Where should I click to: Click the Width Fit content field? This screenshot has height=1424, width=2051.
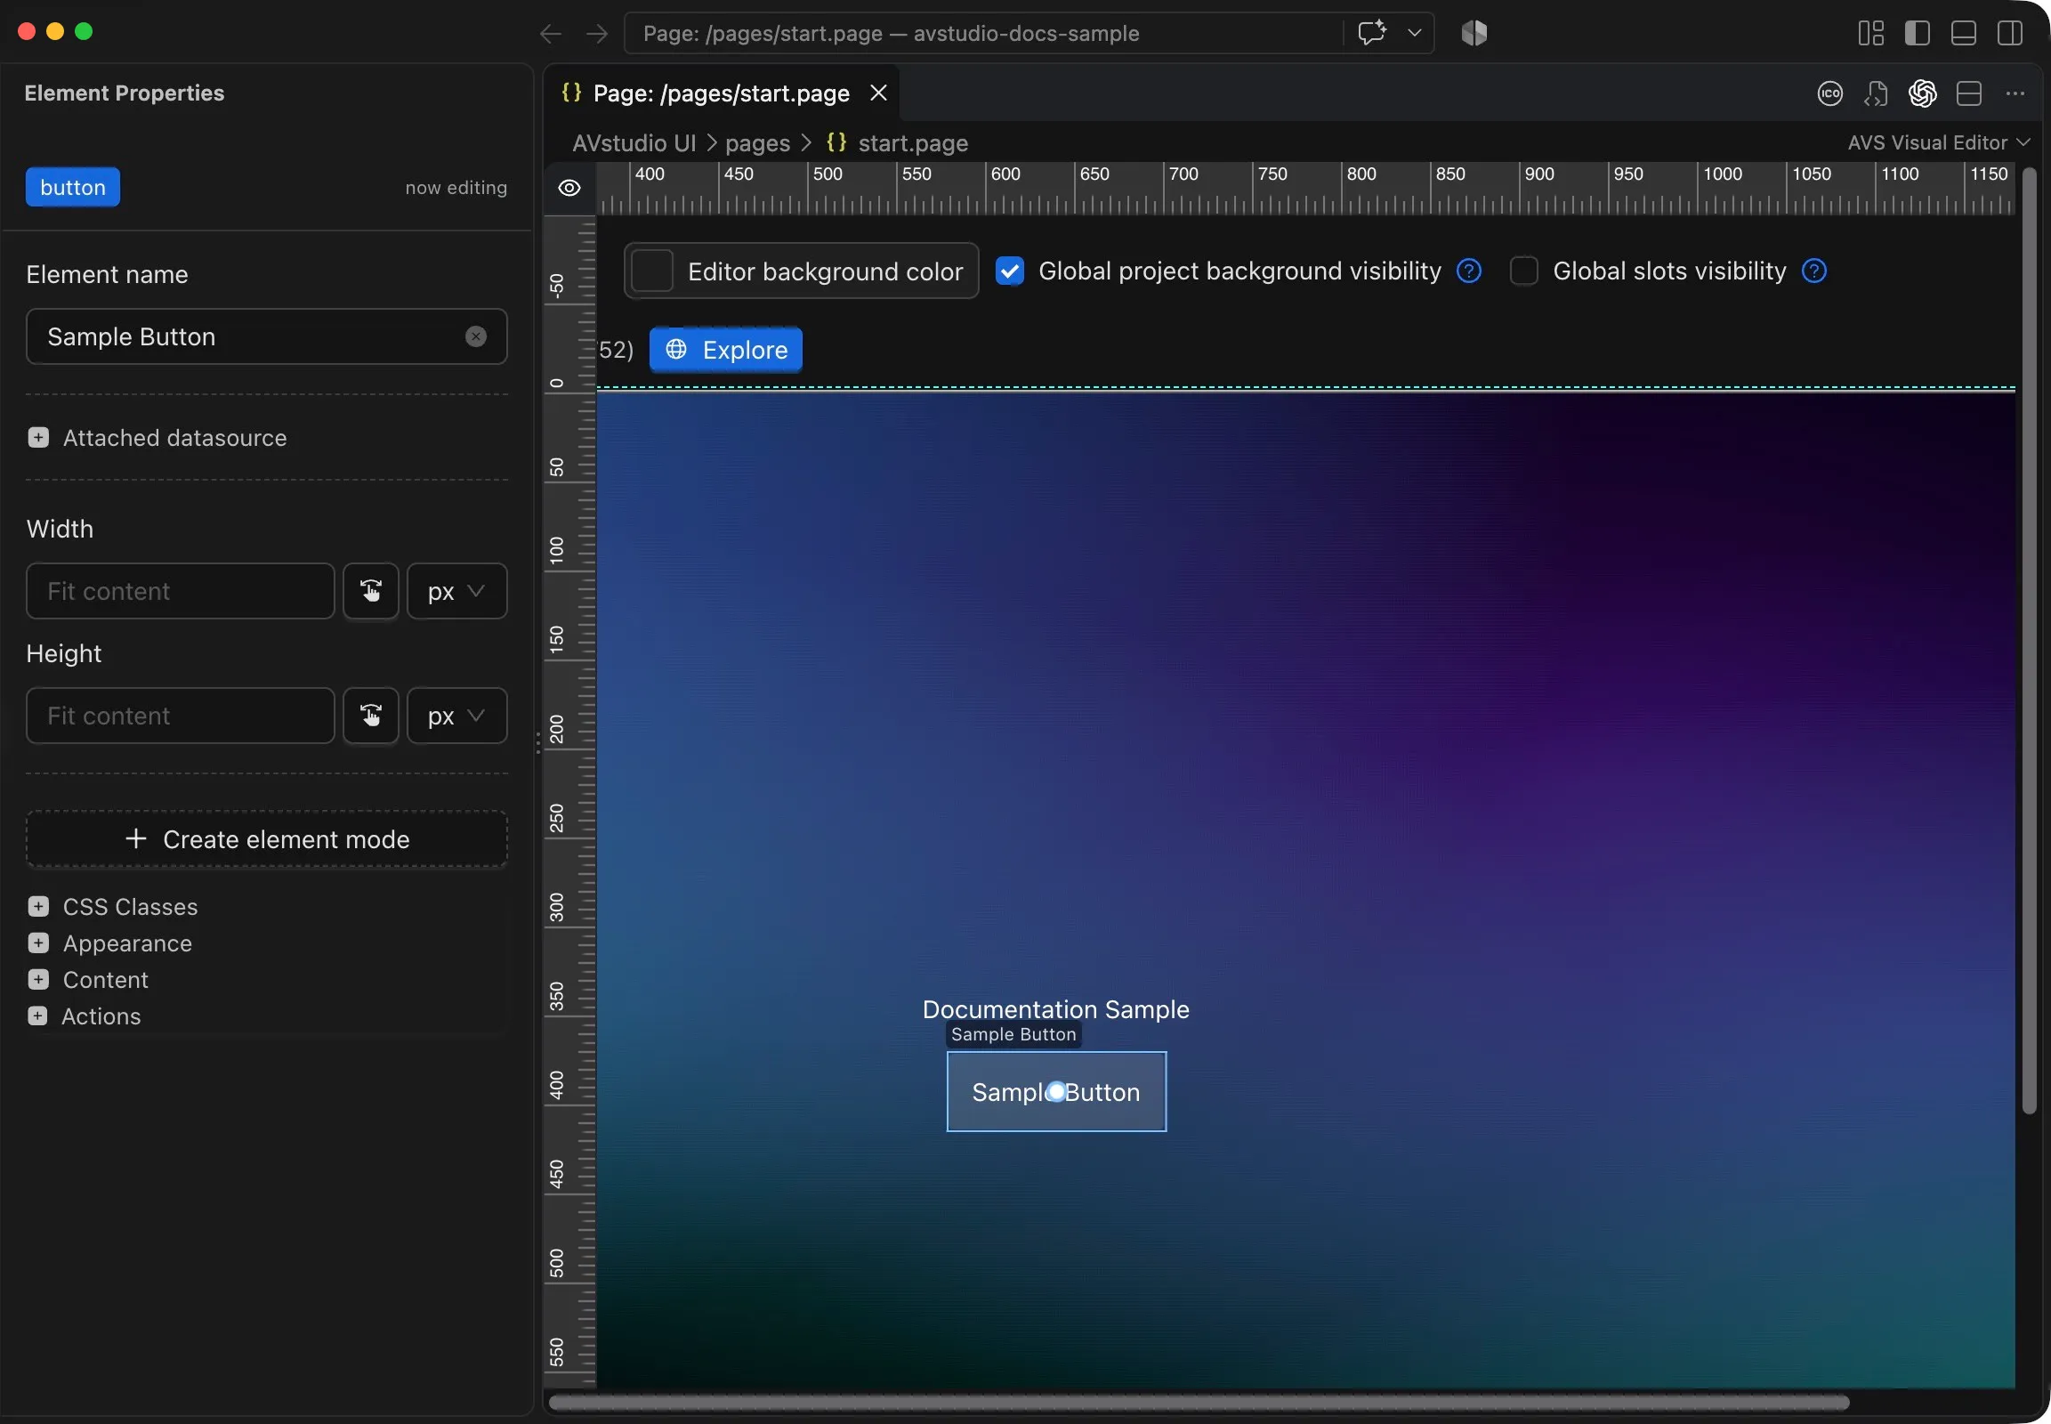(x=181, y=591)
